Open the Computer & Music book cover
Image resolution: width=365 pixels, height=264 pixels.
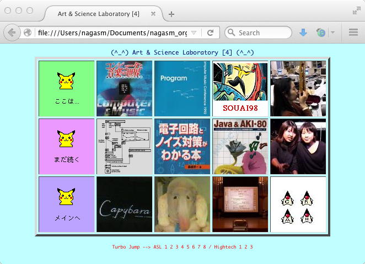[x=124, y=89]
